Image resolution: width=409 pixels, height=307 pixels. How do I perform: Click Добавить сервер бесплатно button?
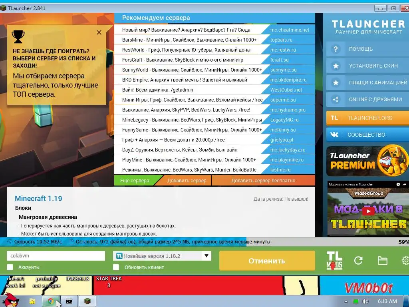pyautogui.click(x=263, y=181)
